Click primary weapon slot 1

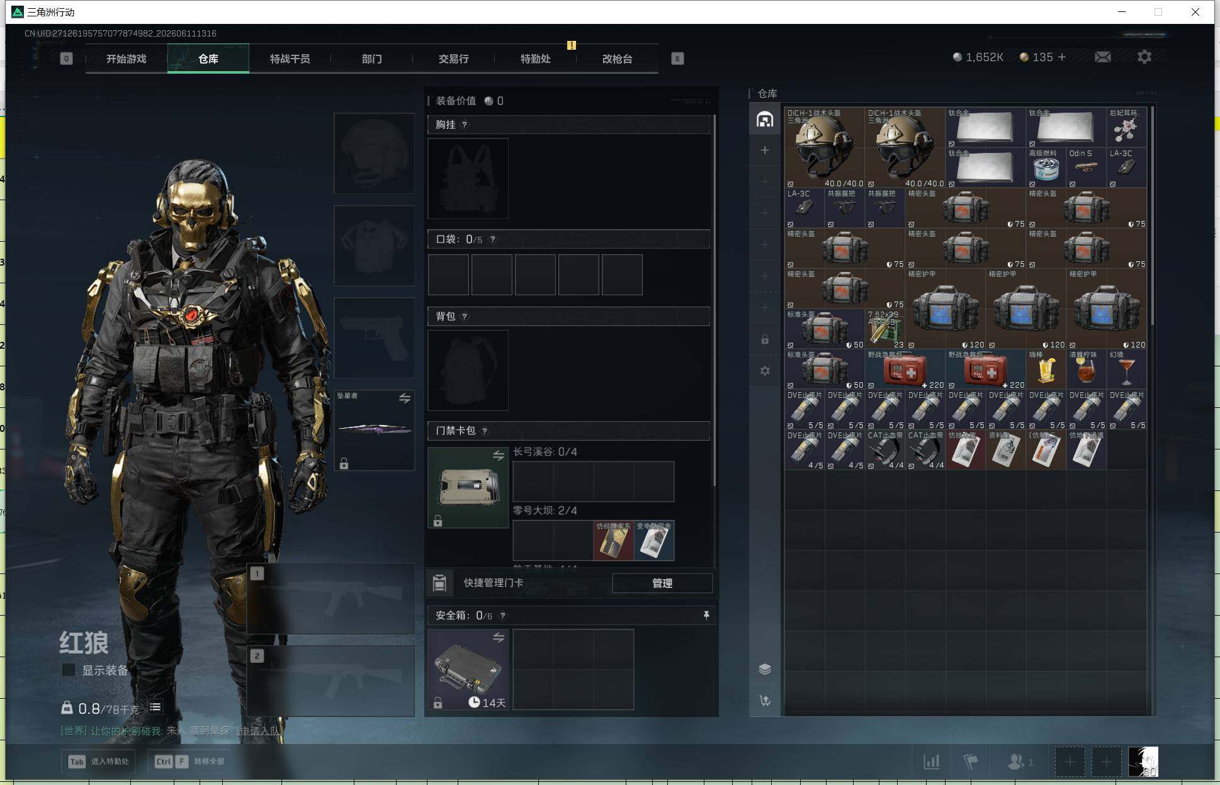tap(330, 598)
